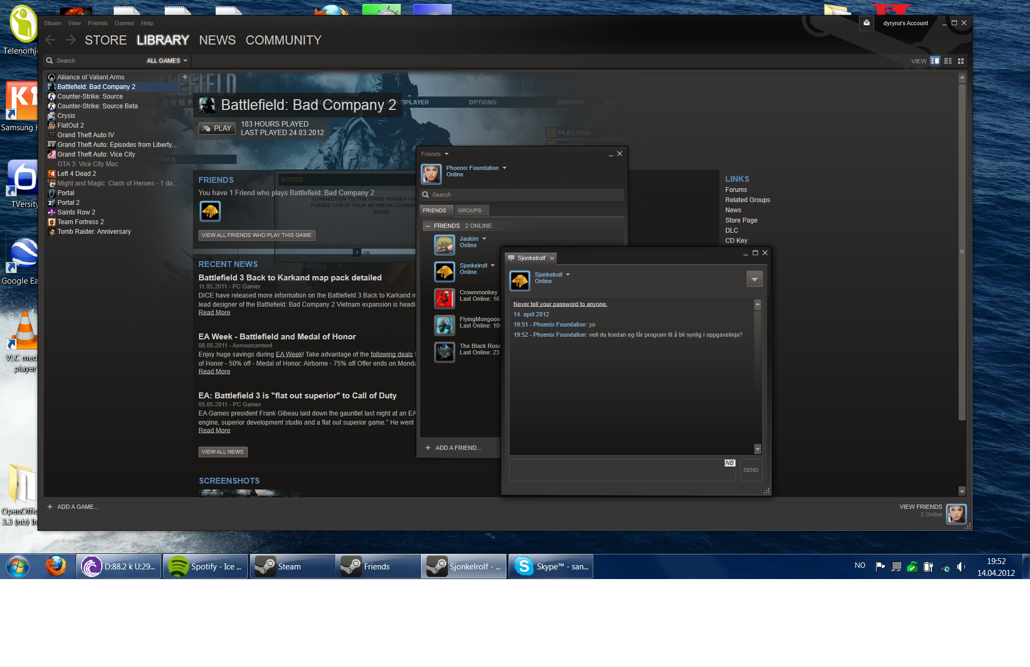Go to the STORE tab

point(106,40)
